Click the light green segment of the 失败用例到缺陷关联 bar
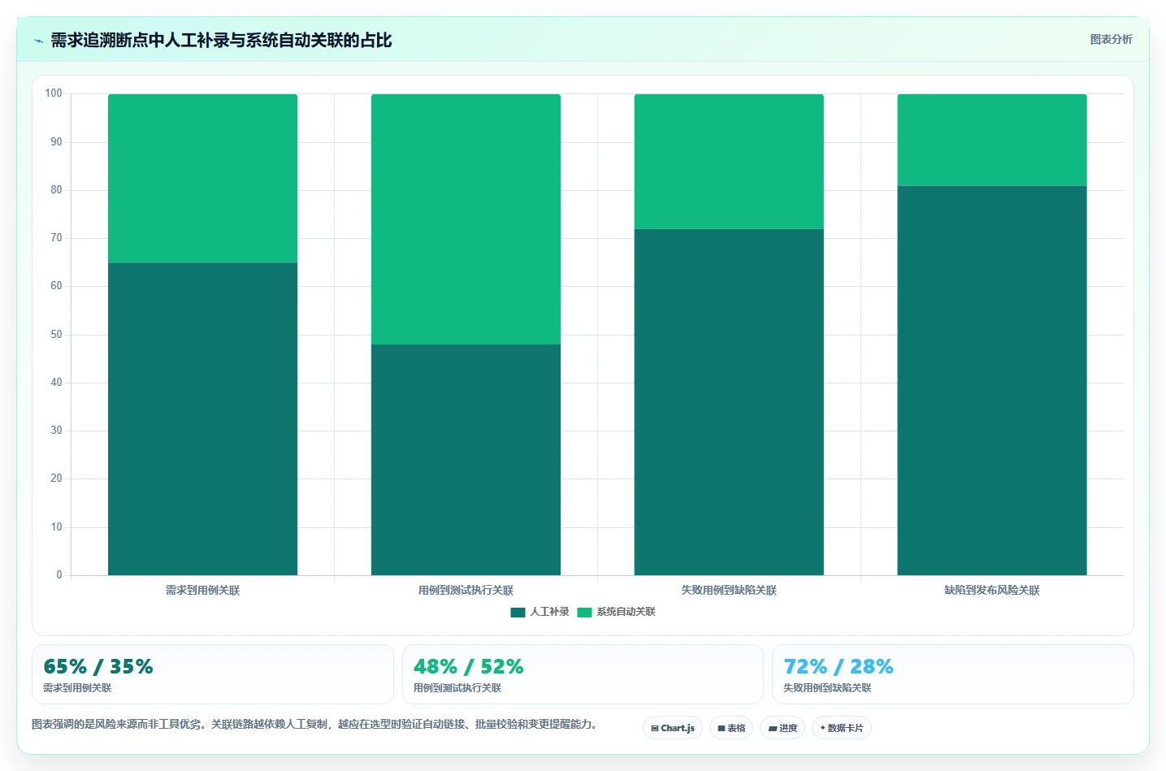The height and width of the screenshot is (771, 1166). (729, 162)
